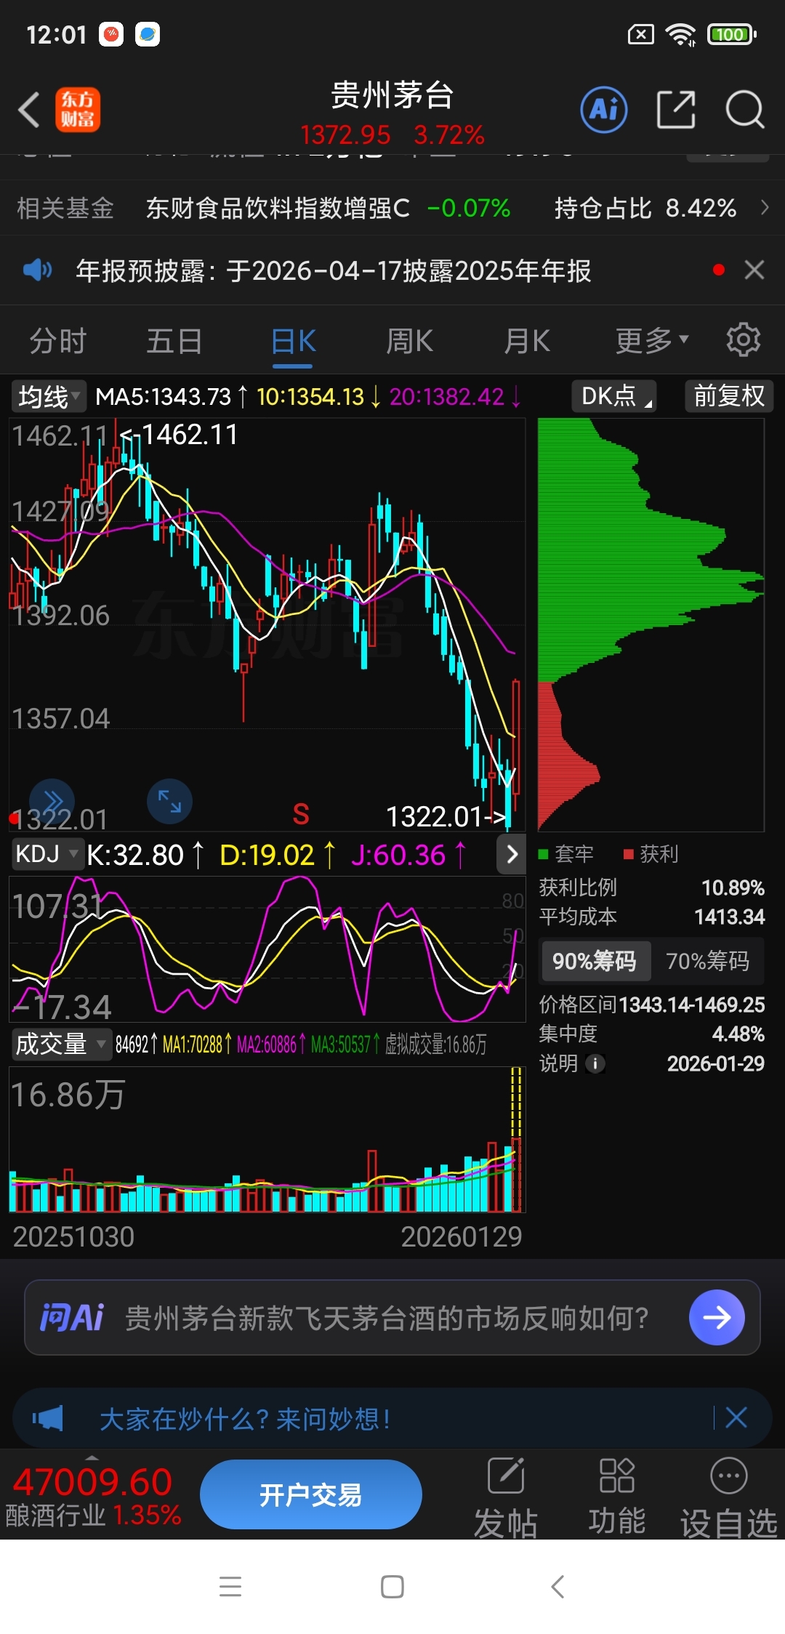Expand the 更多 chart period dropdown
The height and width of the screenshot is (1634, 785).
pyautogui.click(x=651, y=340)
